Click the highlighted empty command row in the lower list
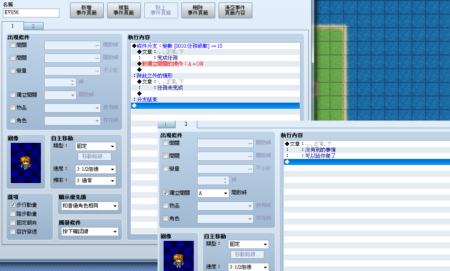The height and width of the screenshot is (271, 450). (367, 162)
